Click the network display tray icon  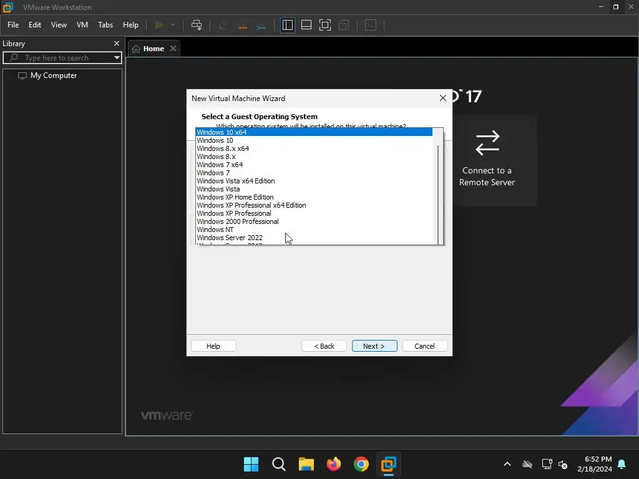point(547,464)
